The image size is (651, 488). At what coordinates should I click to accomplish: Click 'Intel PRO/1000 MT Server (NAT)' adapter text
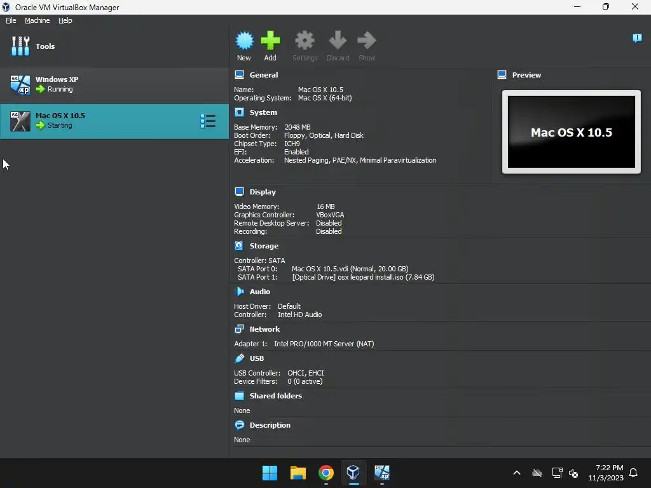click(x=324, y=344)
